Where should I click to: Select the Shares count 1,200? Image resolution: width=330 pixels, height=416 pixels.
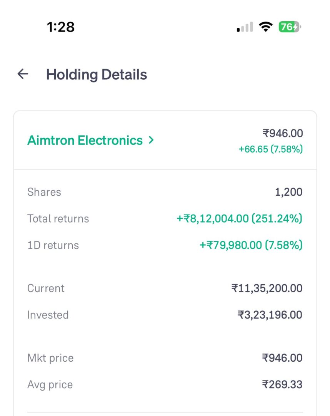click(288, 192)
